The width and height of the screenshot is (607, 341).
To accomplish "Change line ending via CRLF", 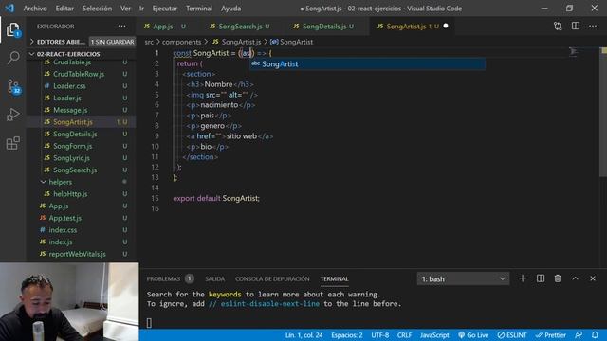I will (404, 335).
